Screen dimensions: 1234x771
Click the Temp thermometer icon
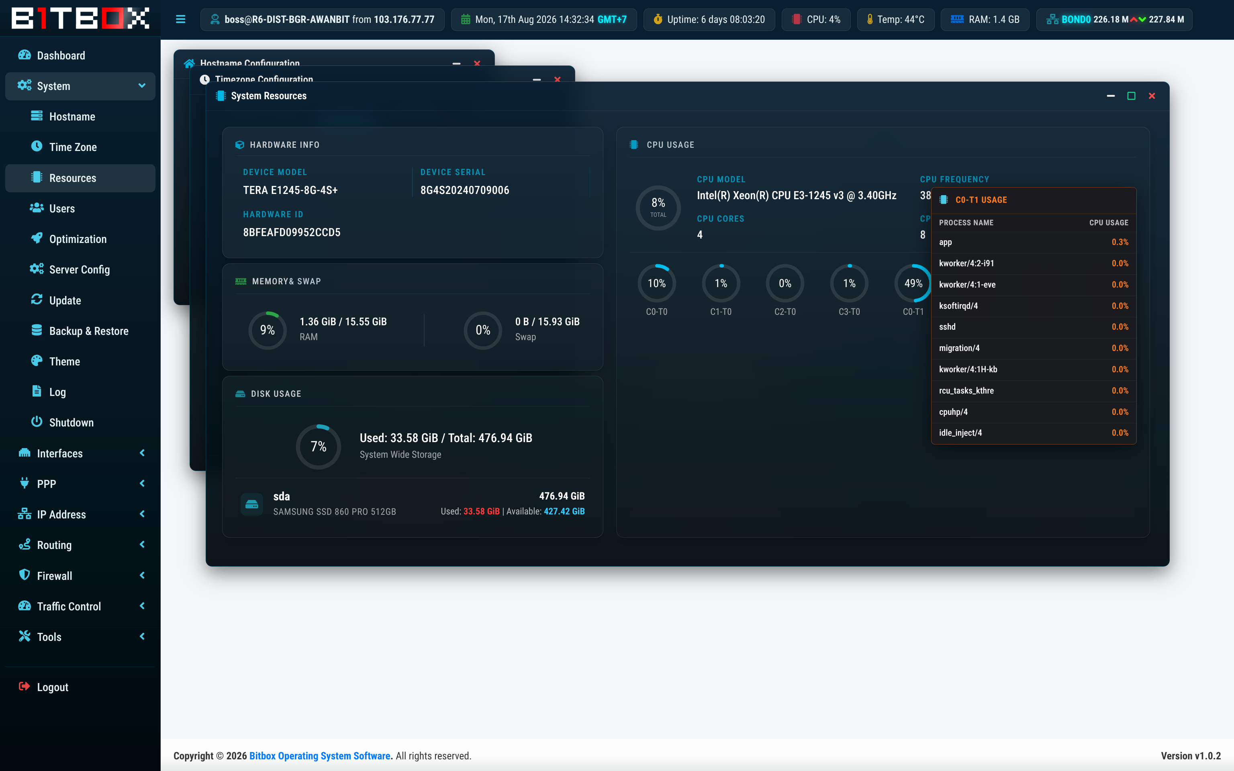(870, 19)
